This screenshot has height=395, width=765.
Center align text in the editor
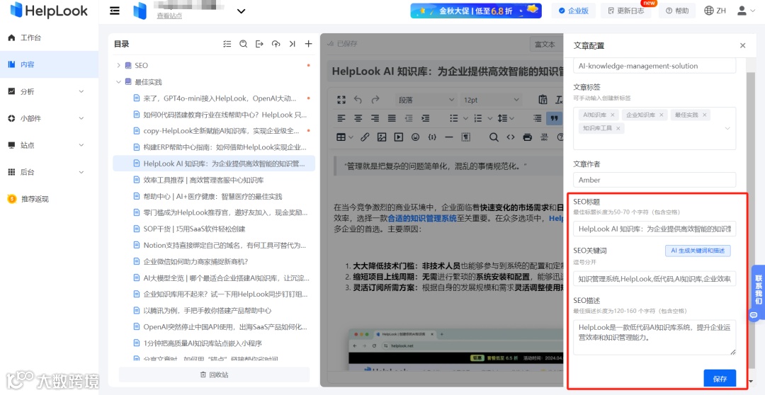358,118
